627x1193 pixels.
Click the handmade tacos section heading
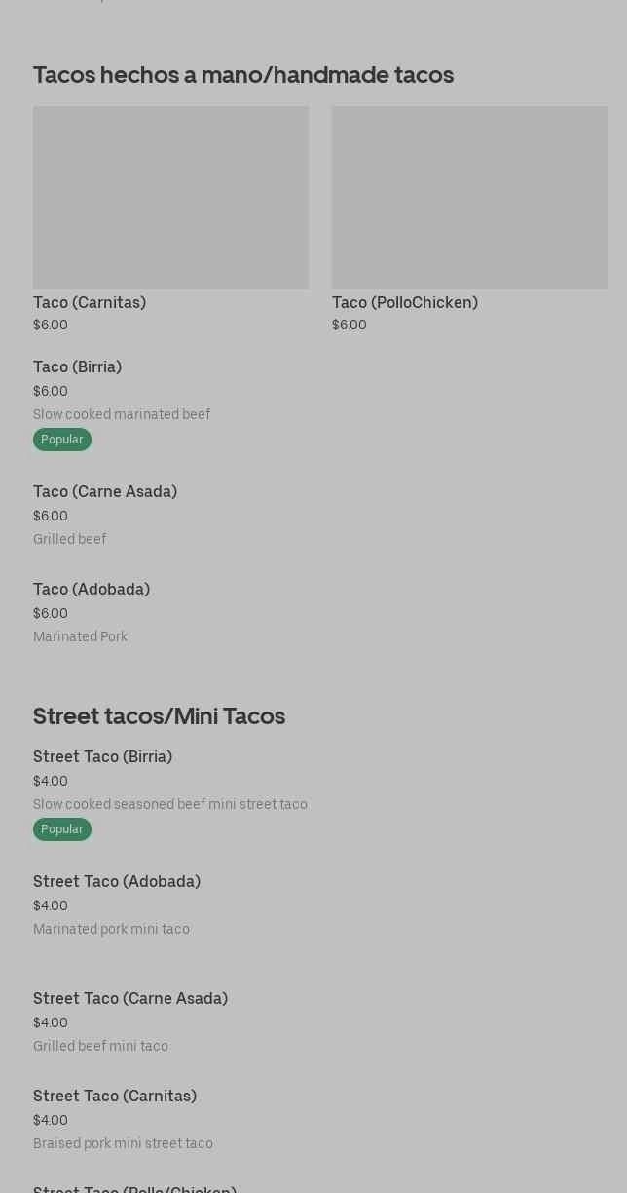[243, 75]
